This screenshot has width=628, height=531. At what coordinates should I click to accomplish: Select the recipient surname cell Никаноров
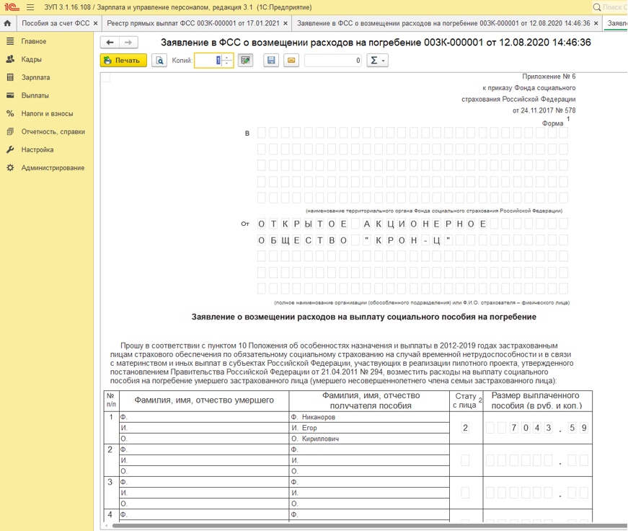(x=369, y=417)
